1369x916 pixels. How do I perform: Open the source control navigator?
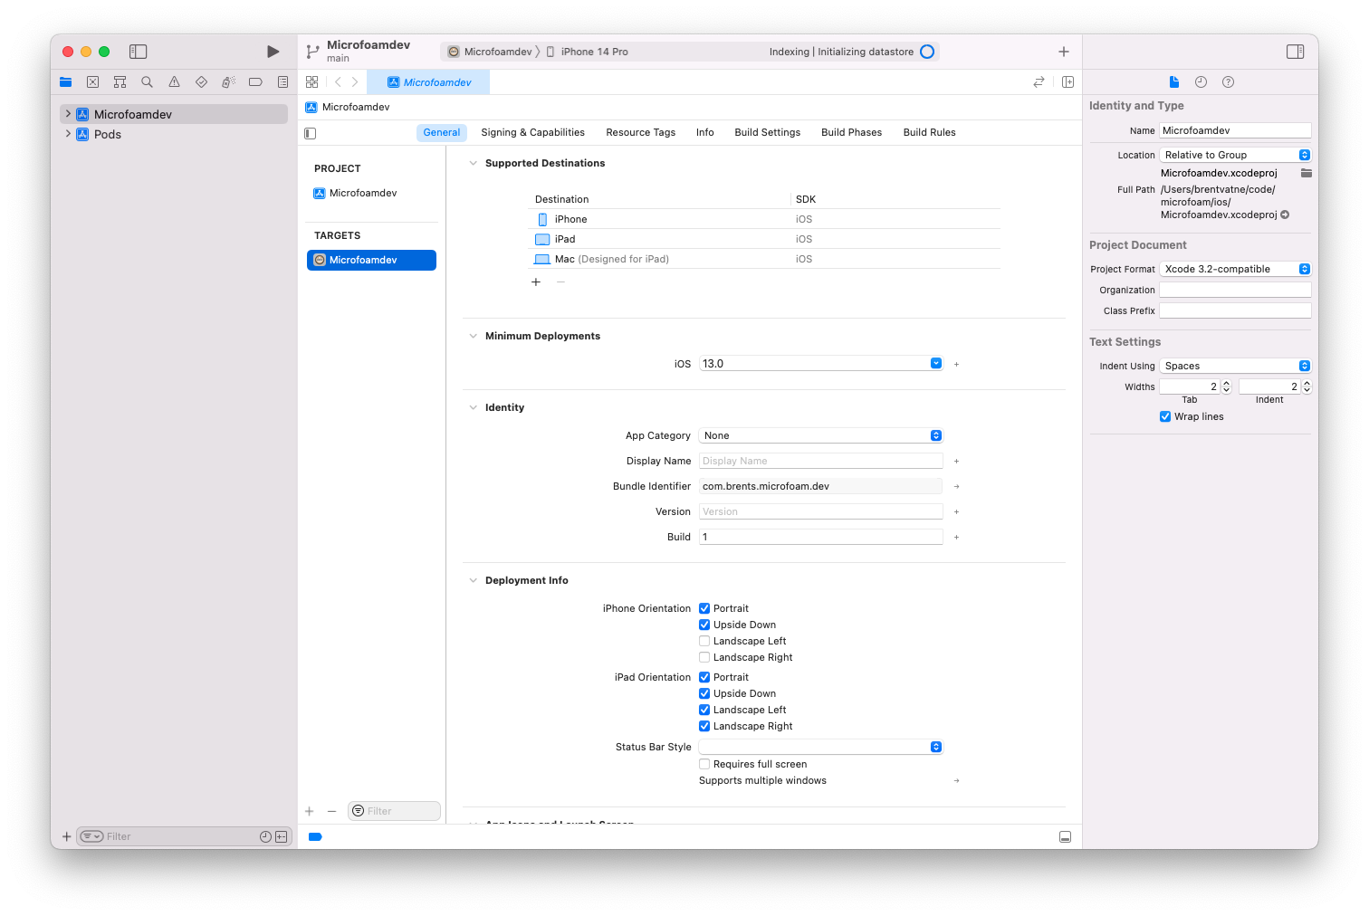tap(92, 82)
